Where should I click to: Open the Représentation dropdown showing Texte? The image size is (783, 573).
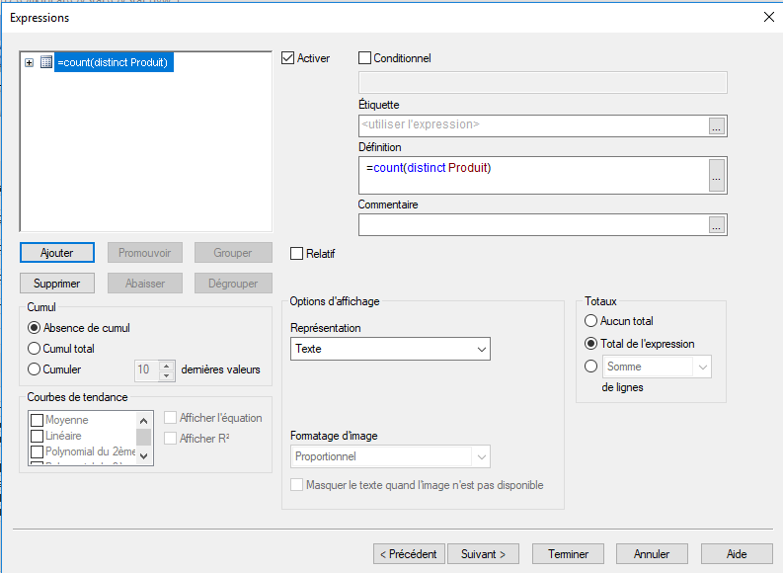pos(391,349)
